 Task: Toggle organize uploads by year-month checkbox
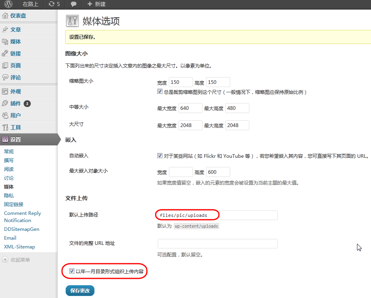[x=72, y=271]
